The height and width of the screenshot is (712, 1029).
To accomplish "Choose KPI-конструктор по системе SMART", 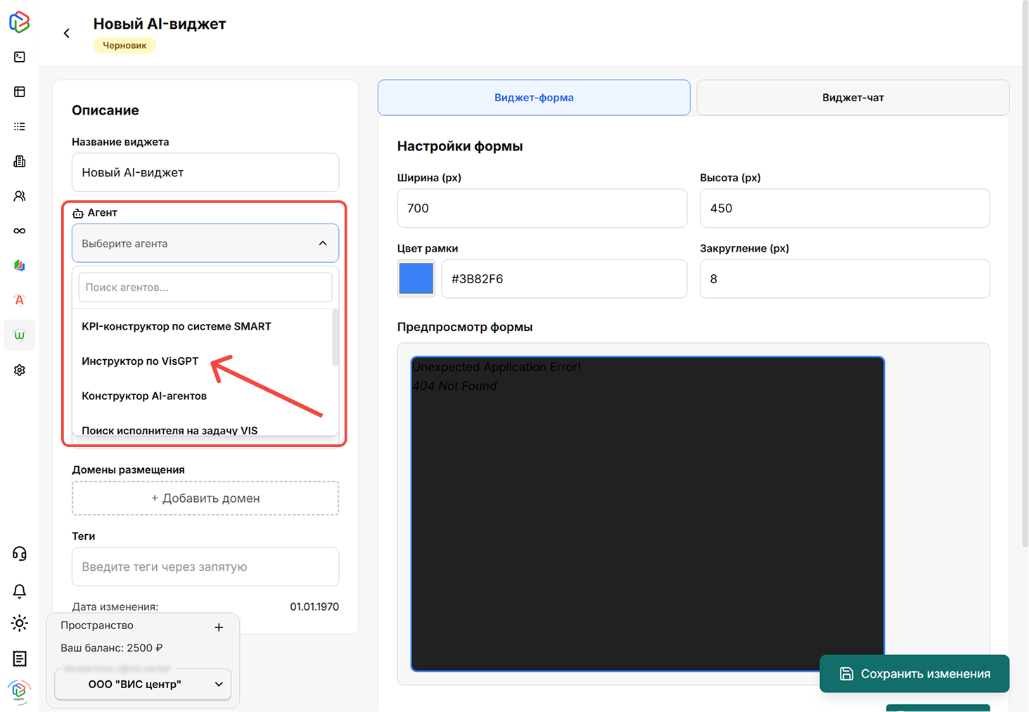I will click(x=177, y=326).
